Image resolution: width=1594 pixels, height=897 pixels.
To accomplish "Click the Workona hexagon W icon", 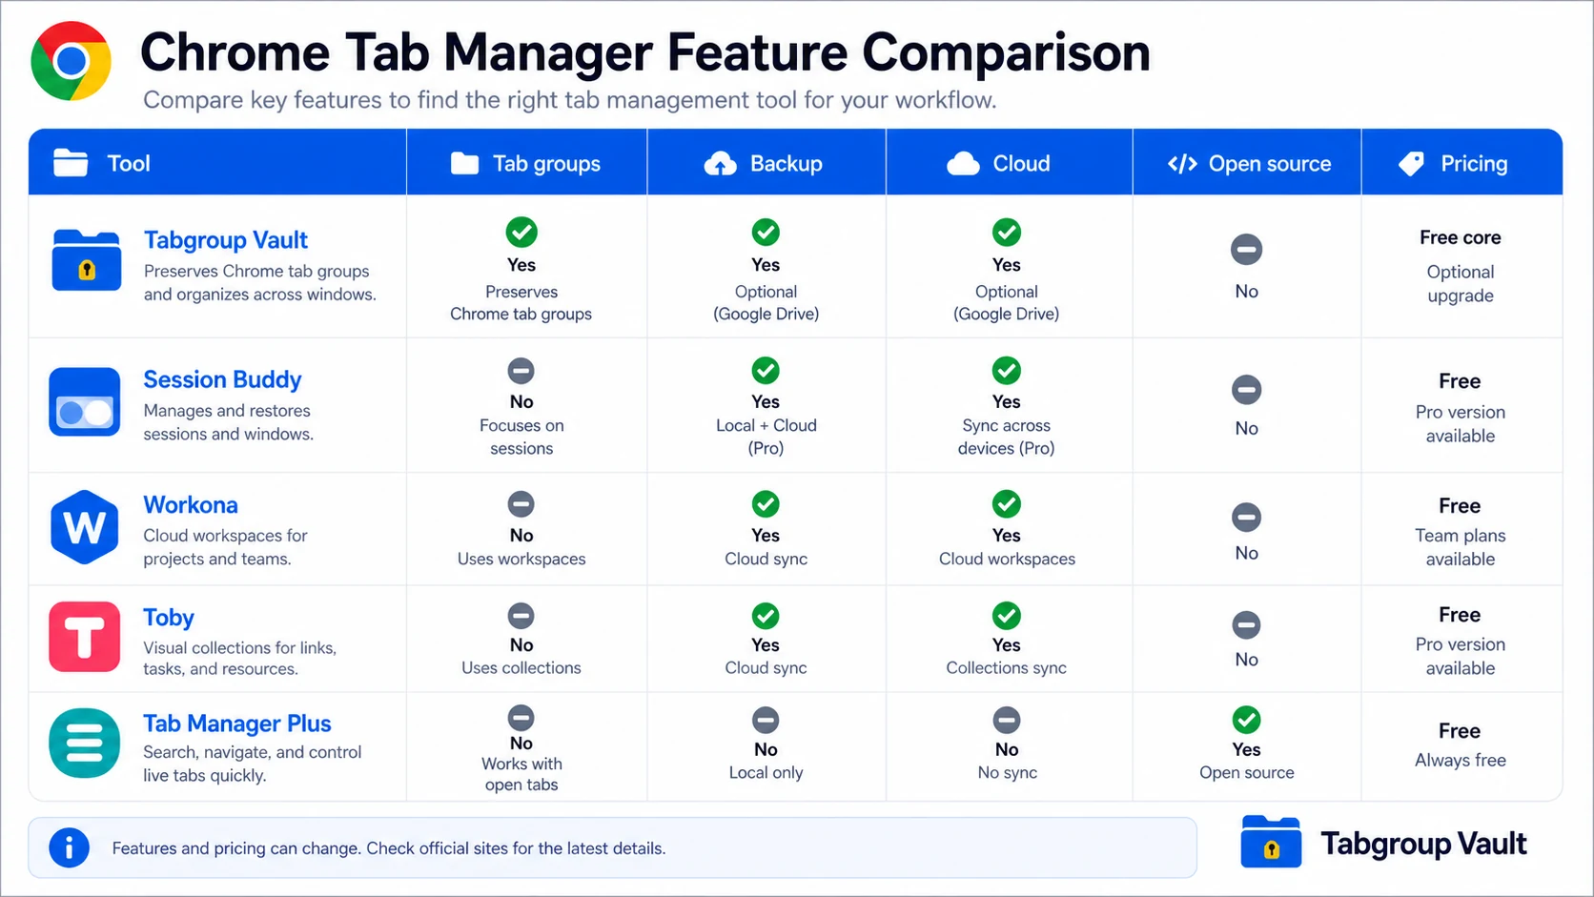I will click(x=85, y=526).
